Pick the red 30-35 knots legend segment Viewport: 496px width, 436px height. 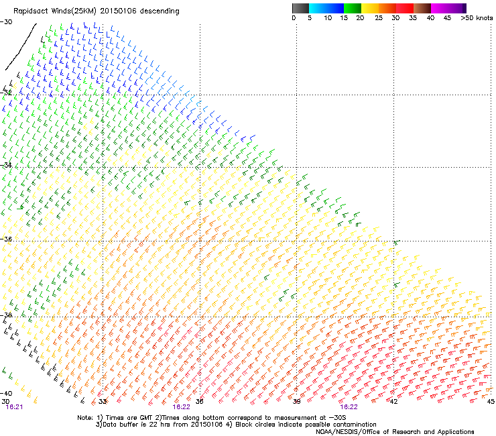pyautogui.click(x=405, y=8)
